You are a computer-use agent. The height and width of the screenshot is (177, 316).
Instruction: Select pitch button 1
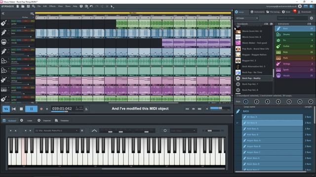tap(246, 102)
